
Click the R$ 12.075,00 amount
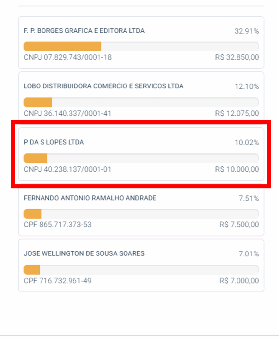pos(237,113)
